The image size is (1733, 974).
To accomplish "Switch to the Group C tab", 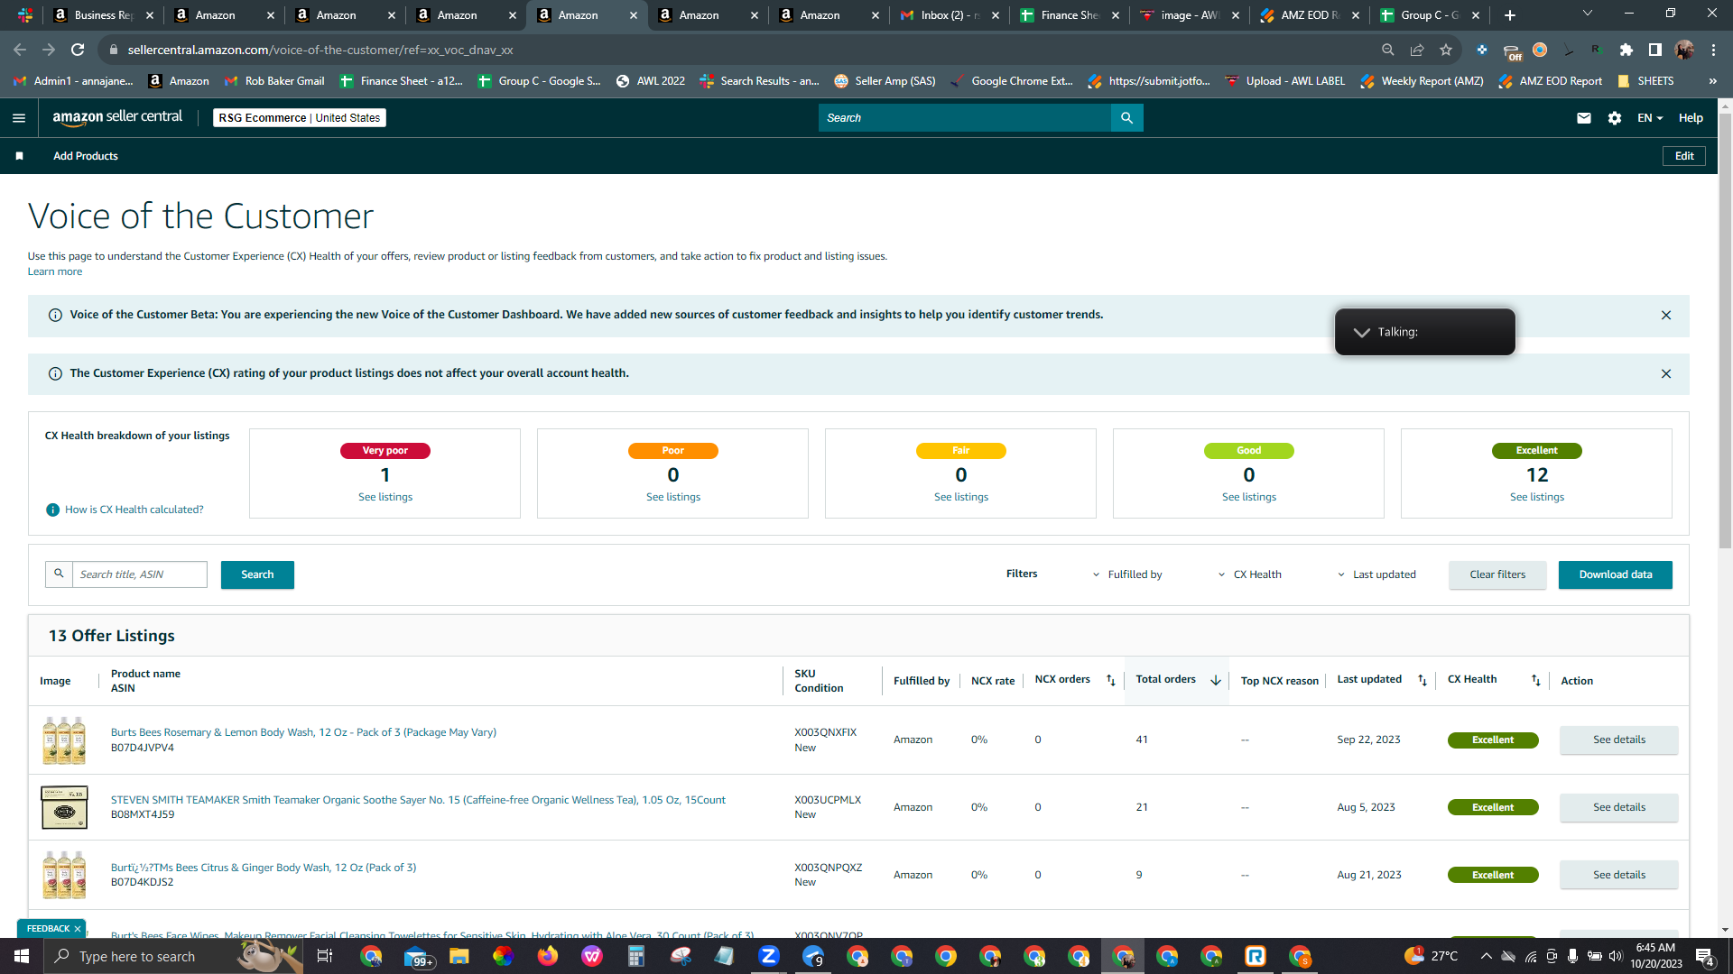I will 1430,15.
